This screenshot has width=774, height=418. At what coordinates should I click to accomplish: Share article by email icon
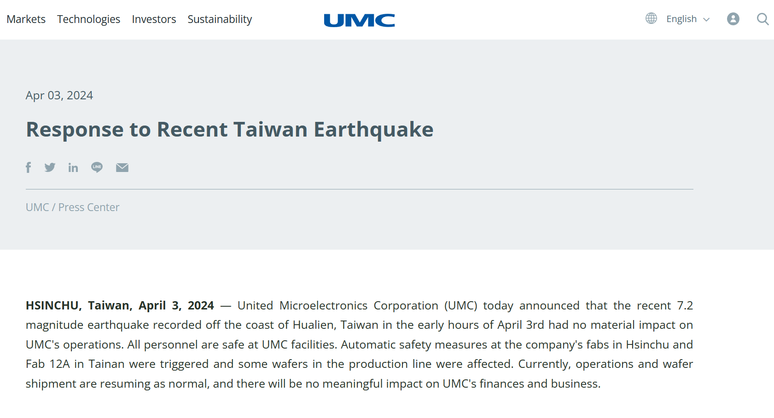(x=122, y=167)
